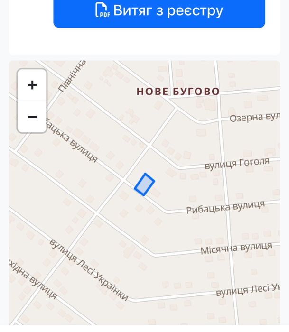Click the horizontal вулиця Лесі Українки label
The image size is (289, 332).
(x=248, y=290)
